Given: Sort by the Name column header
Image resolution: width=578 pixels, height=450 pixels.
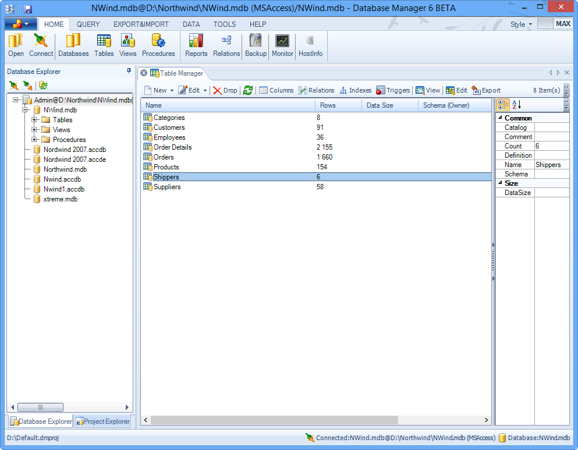Looking at the screenshot, I should tap(228, 105).
